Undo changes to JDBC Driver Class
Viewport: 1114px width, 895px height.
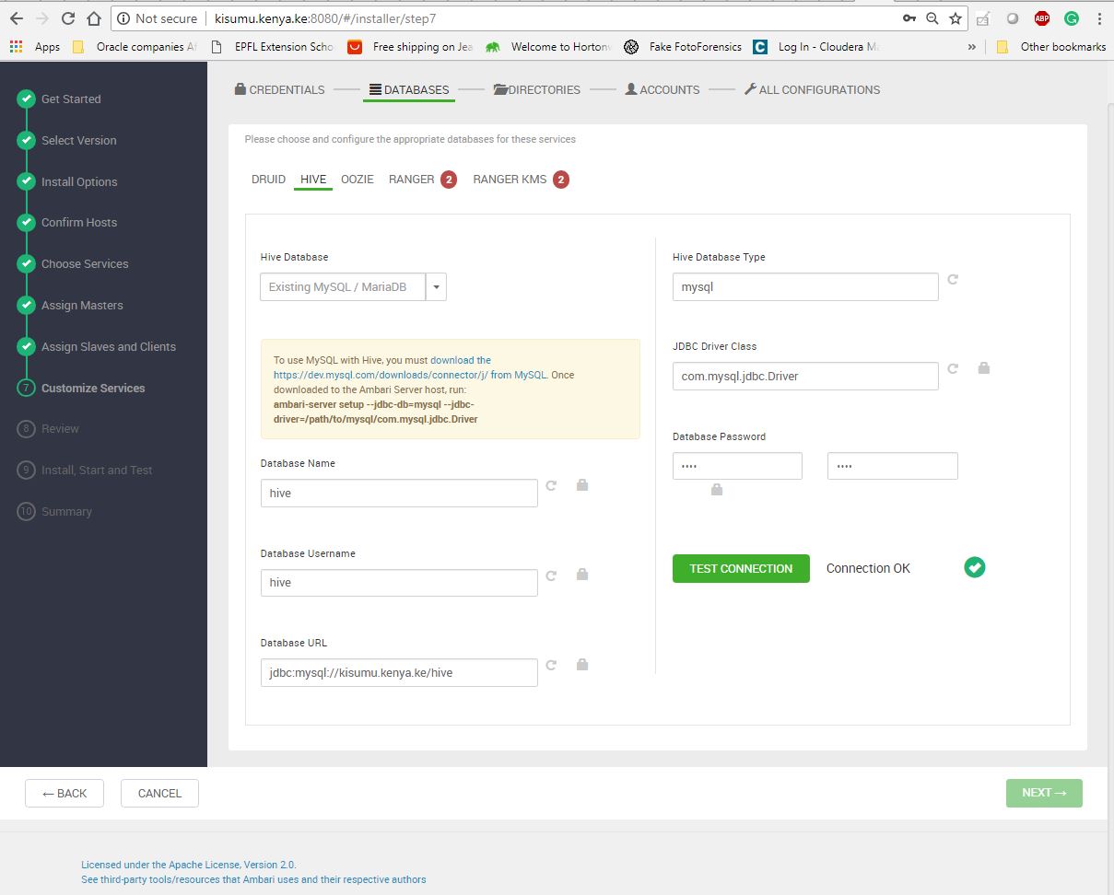(x=953, y=368)
